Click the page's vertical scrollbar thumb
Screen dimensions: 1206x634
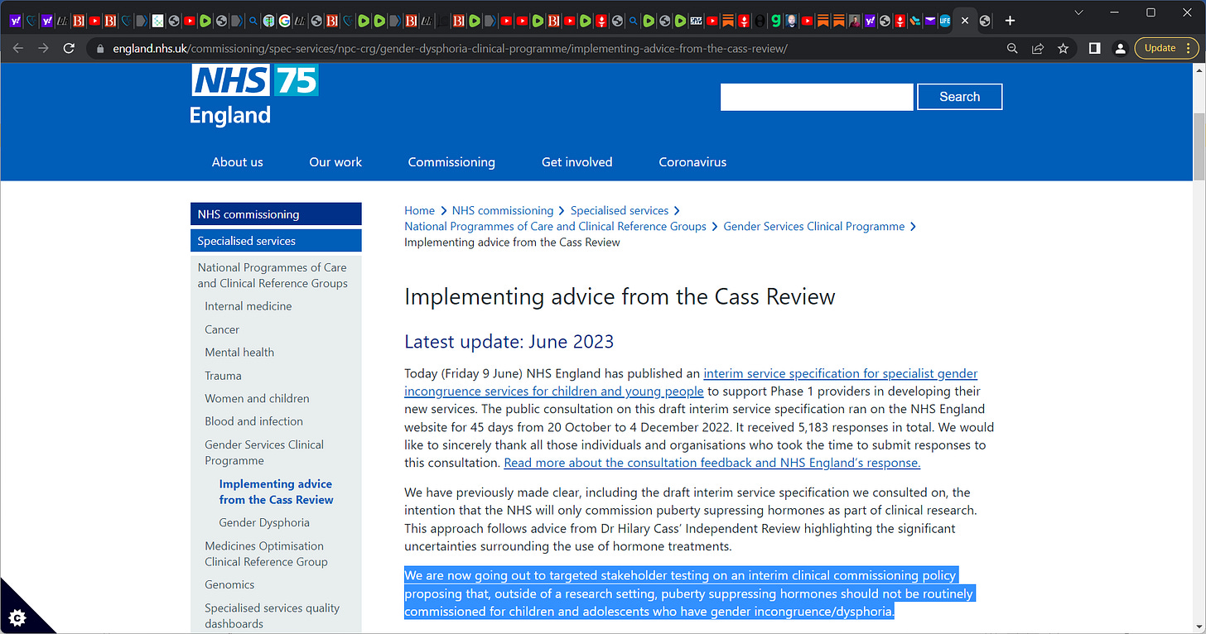coord(1199,146)
